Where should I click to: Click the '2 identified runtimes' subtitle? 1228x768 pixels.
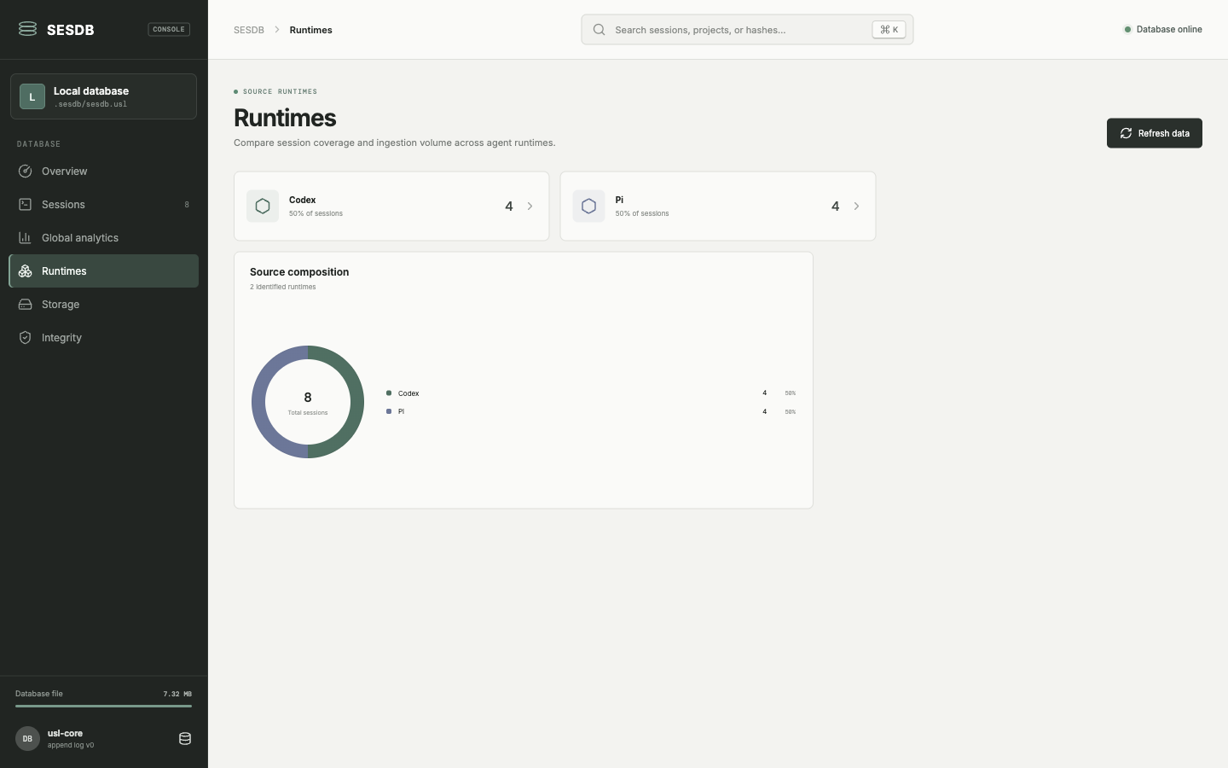coord(283,287)
